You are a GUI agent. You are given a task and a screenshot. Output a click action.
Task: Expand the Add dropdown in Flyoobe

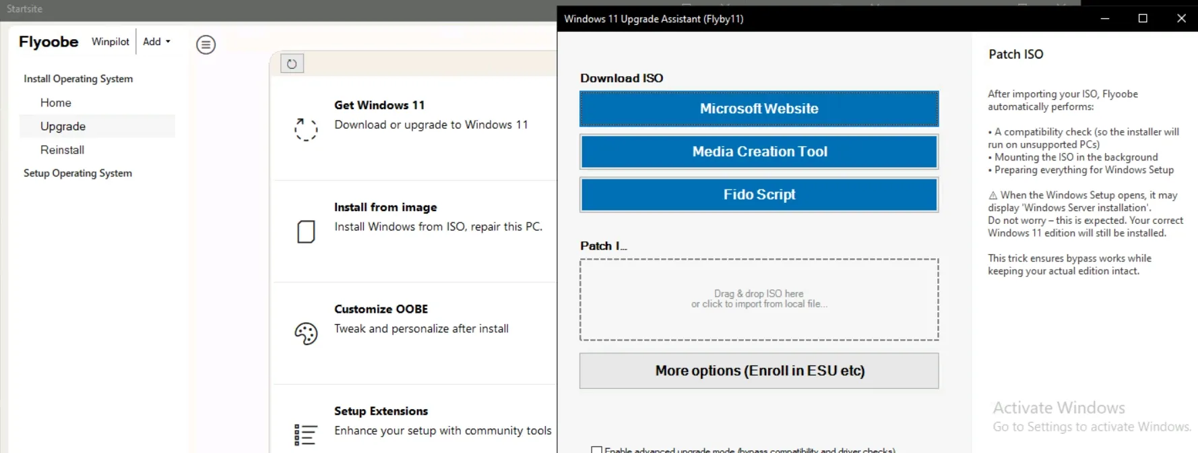[x=156, y=42]
